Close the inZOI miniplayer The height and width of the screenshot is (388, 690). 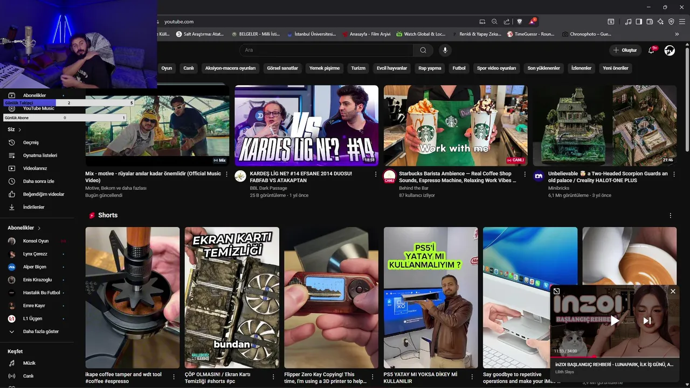[673, 292]
